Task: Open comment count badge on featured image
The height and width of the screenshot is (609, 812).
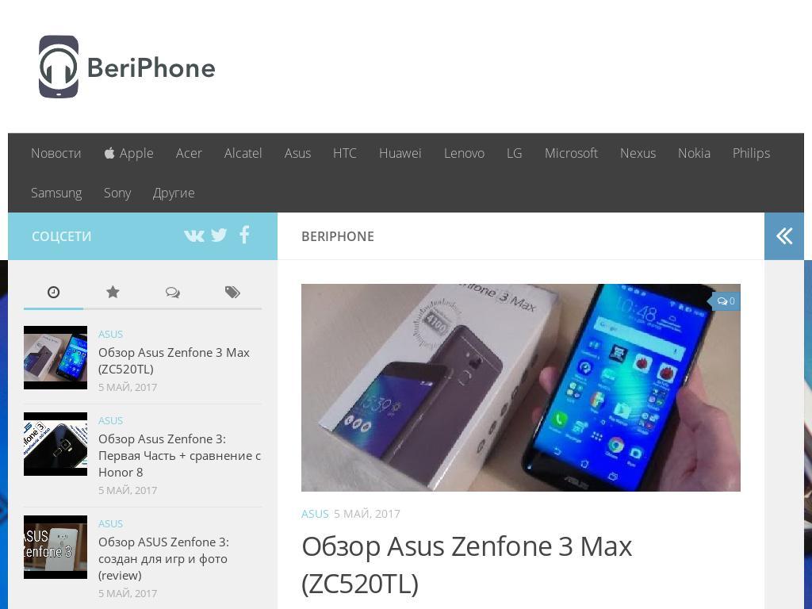Action: [726, 301]
